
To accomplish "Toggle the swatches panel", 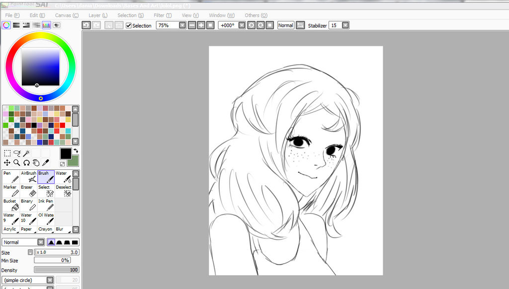I will pos(46,25).
